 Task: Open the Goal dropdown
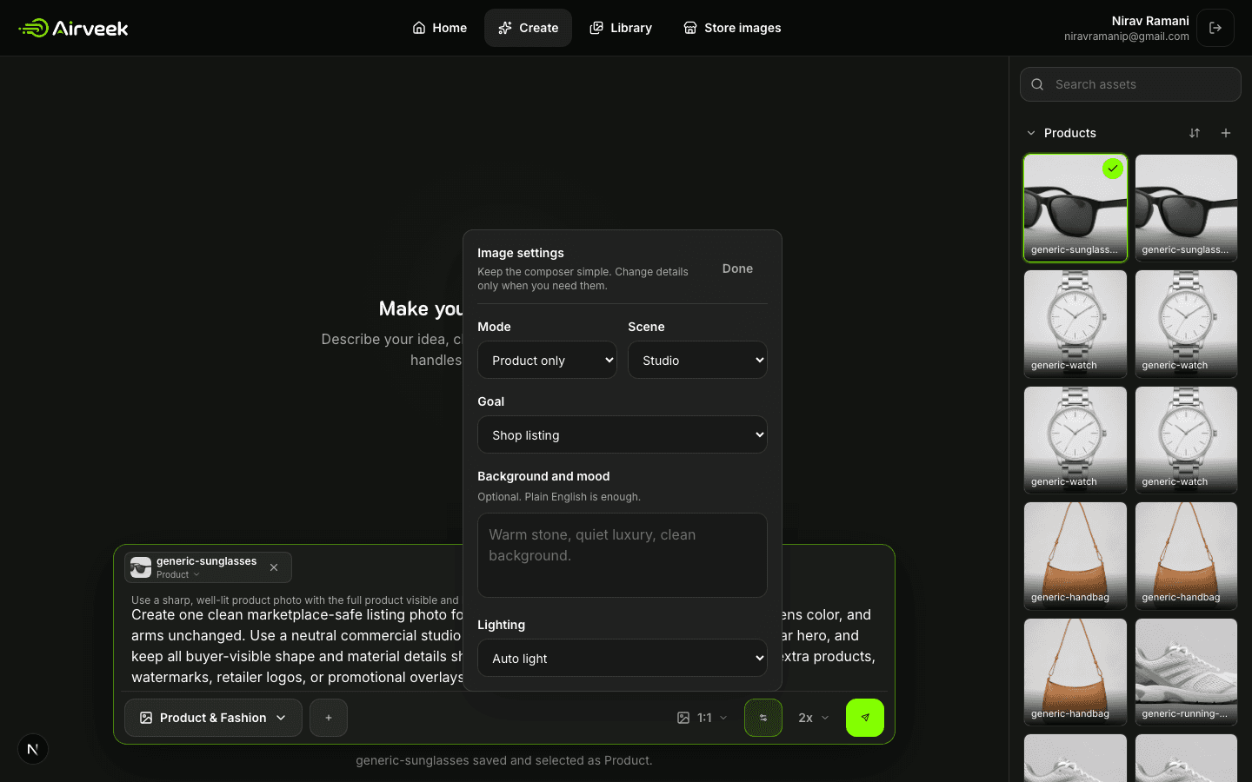[x=623, y=434]
